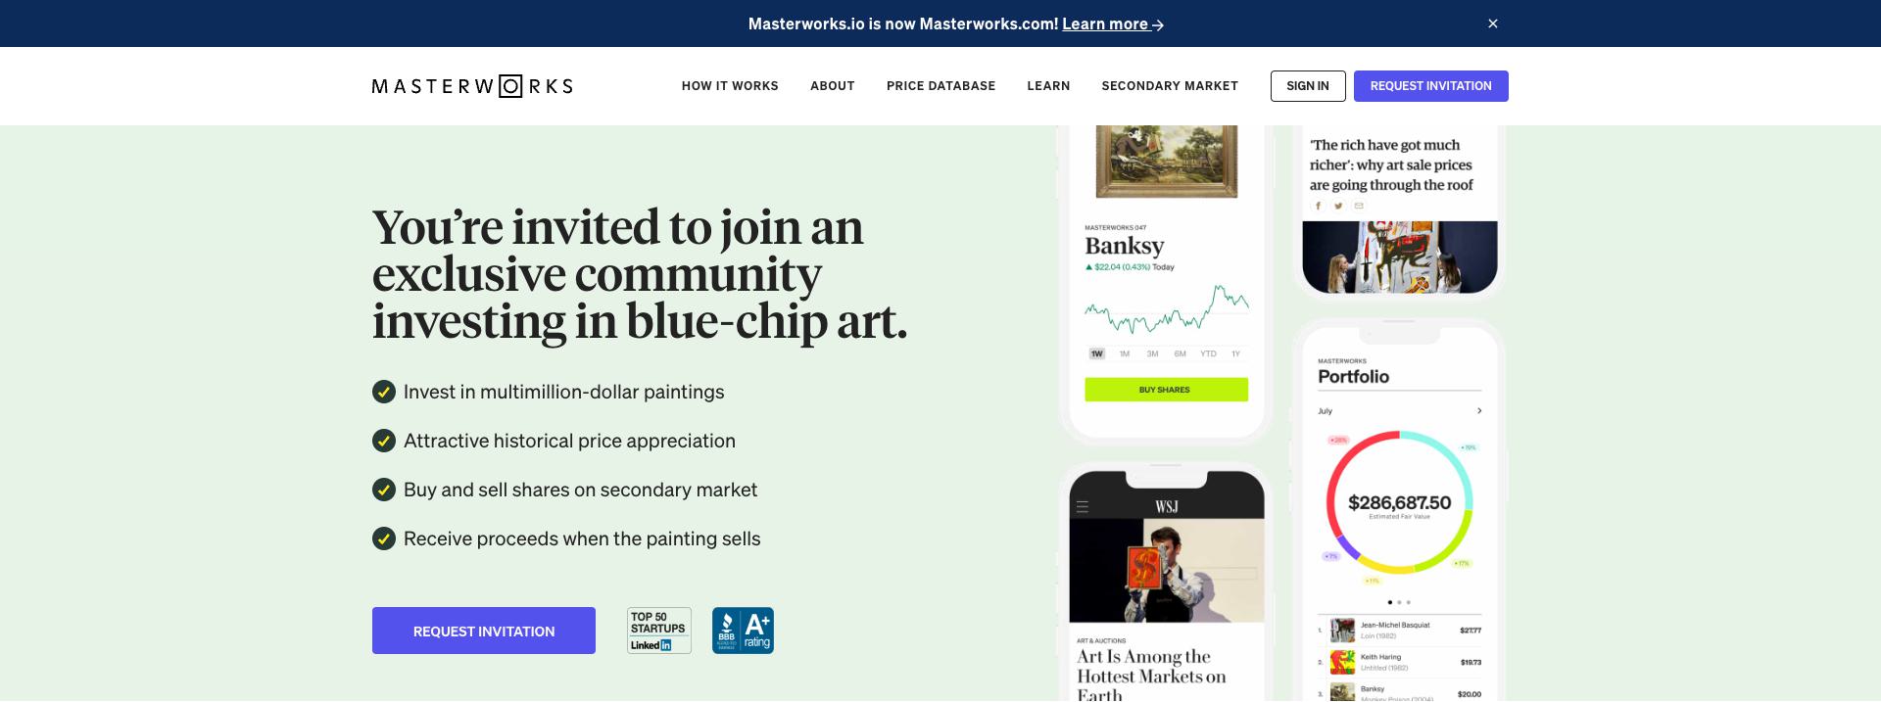Click the Twitter share icon in article
The height and width of the screenshot is (702, 1881).
coord(1338,206)
